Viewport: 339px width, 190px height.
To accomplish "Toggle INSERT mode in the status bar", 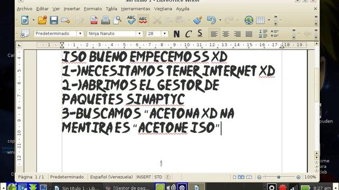I will click(144, 177).
